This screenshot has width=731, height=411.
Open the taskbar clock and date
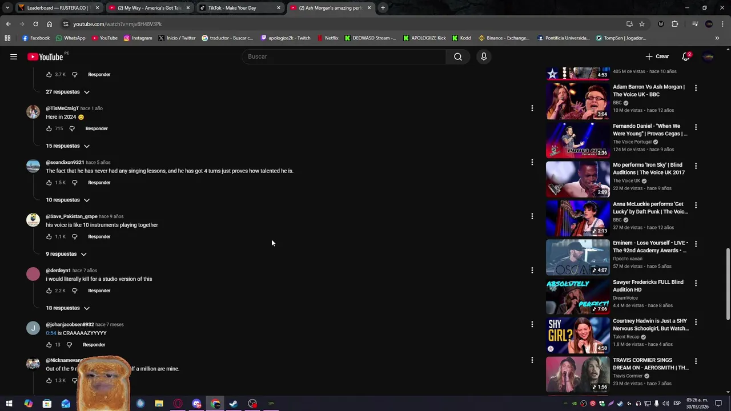click(696, 404)
